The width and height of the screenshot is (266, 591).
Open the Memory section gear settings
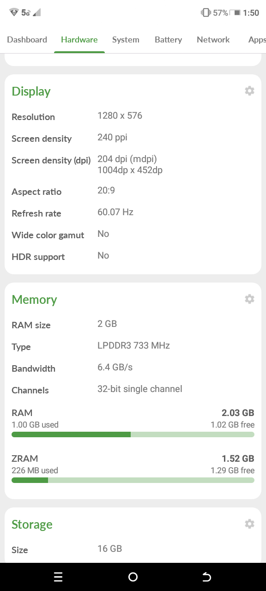[249, 299]
